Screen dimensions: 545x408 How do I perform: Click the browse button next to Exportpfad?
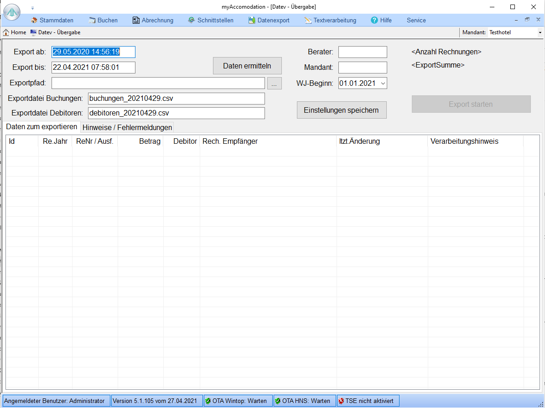(274, 83)
